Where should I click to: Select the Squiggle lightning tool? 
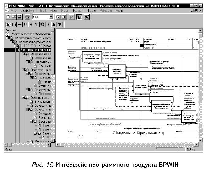coord(31,24)
